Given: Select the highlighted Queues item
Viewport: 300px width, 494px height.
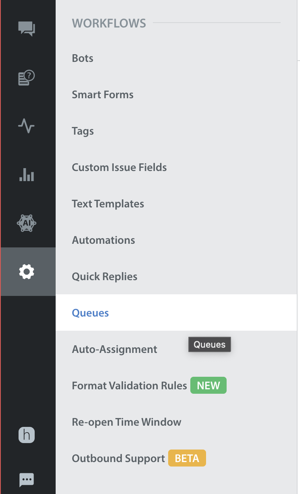Looking at the screenshot, I should click(x=176, y=312).
